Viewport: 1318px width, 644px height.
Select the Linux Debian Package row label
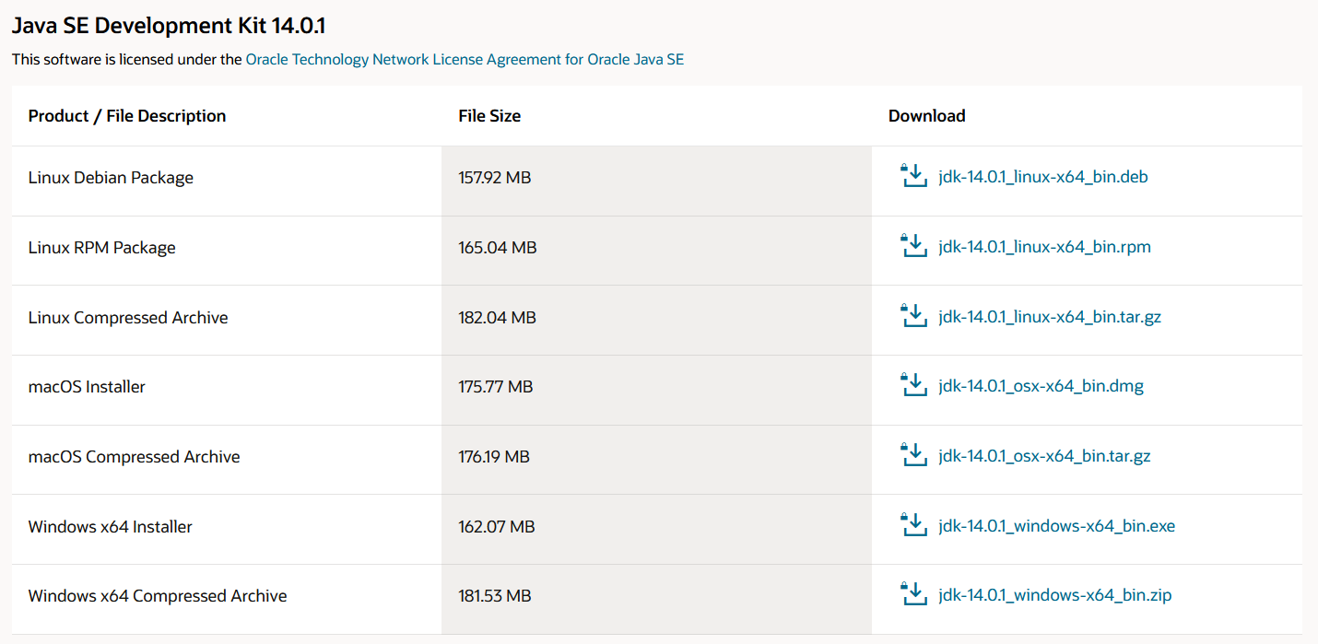(x=111, y=178)
